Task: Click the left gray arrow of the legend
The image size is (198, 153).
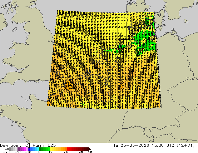Action: point(7,149)
